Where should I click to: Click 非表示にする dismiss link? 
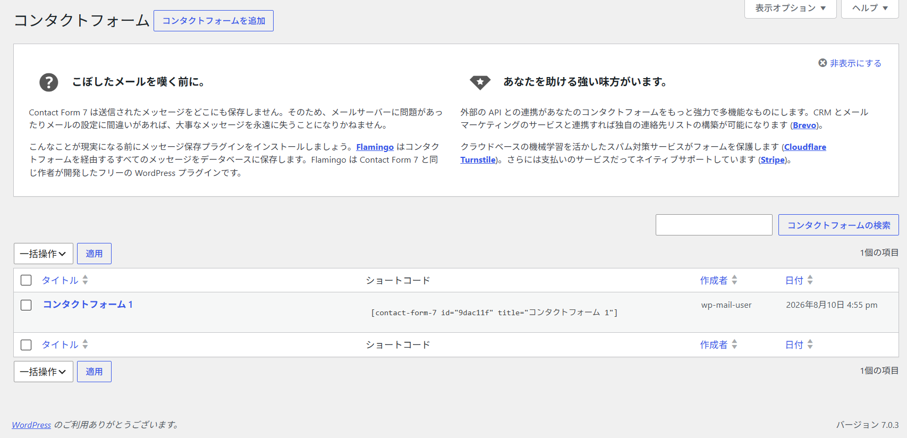(855, 63)
